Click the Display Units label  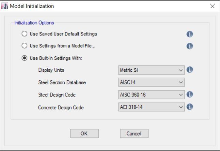pyautogui.click(x=51, y=70)
